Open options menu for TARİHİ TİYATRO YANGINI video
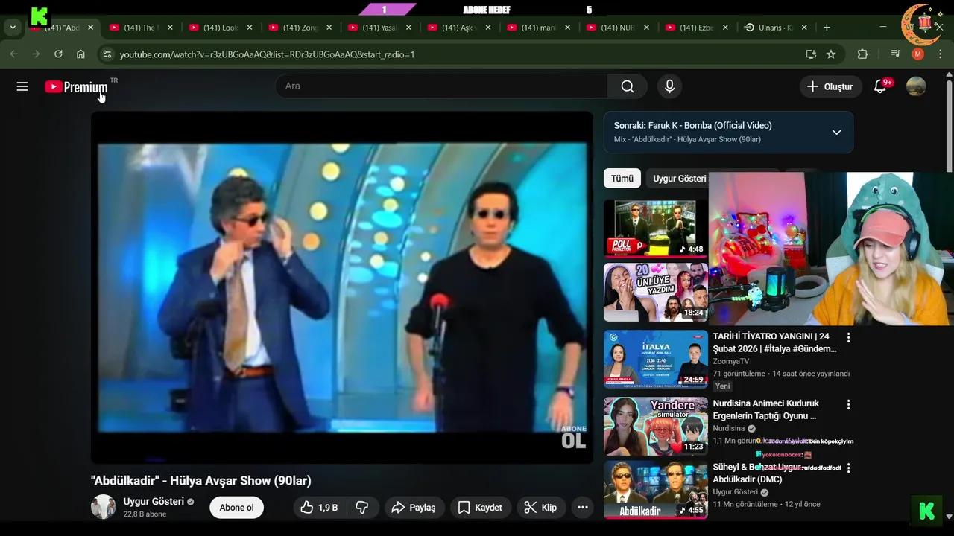 [x=848, y=337]
